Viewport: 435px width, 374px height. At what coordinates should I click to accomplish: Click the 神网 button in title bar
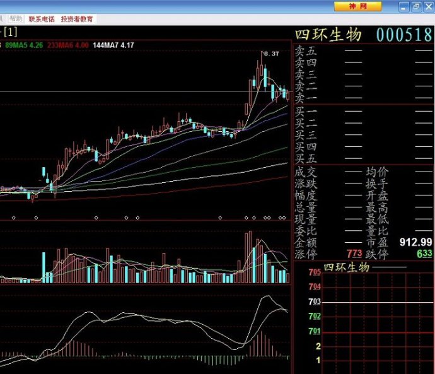357,6
